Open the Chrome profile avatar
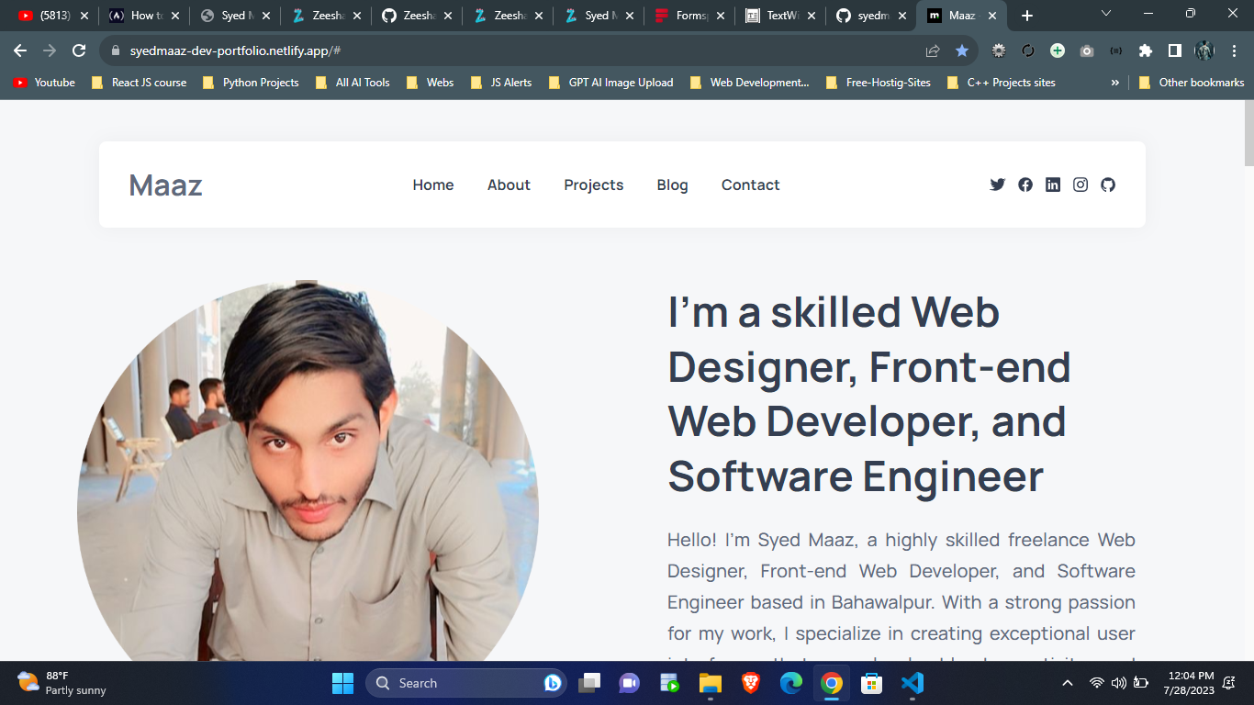 pyautogui.click(x=1204, y=50)
